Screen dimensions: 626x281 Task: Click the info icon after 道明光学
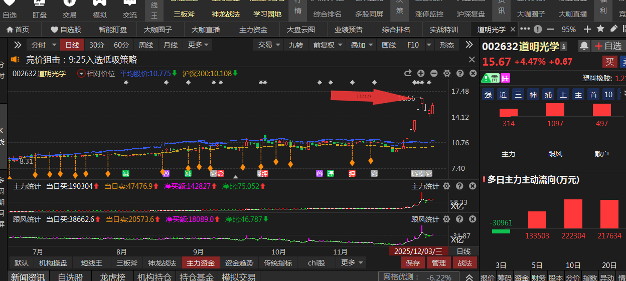pos(564,47)
